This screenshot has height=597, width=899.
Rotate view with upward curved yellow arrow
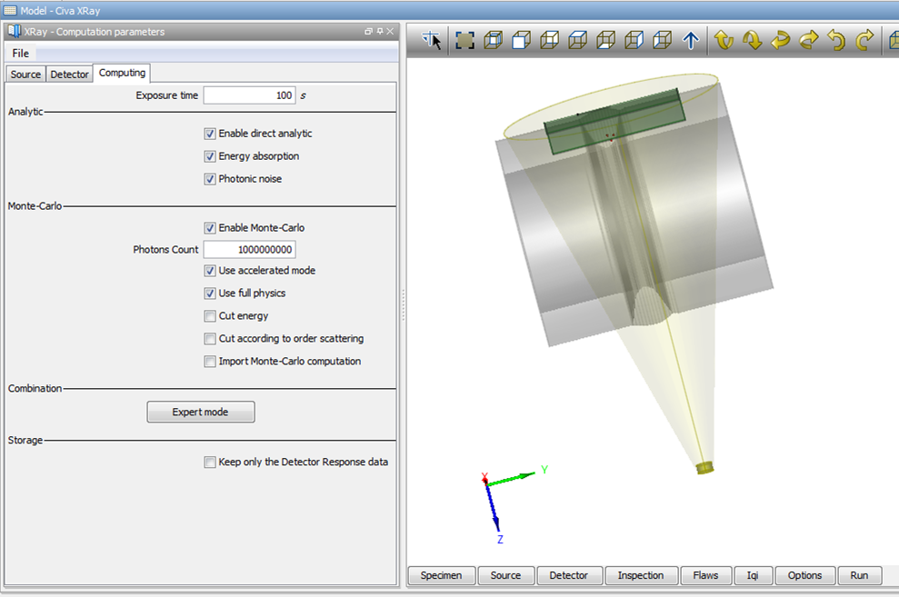point(724,40)
